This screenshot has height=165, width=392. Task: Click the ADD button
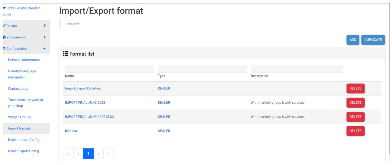tap(353, 40)
